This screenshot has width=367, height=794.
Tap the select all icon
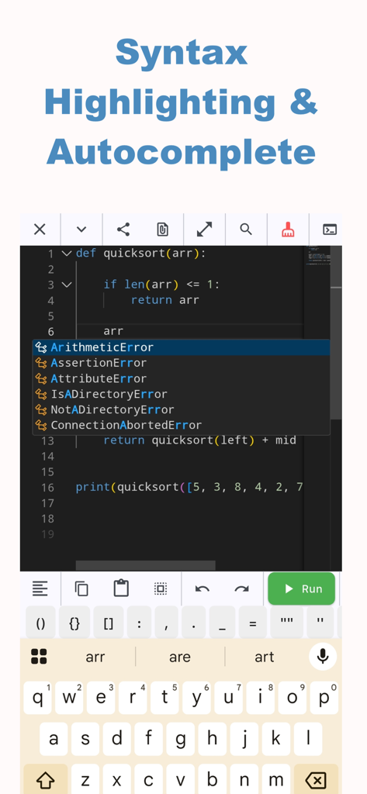(x=161, y=589)
